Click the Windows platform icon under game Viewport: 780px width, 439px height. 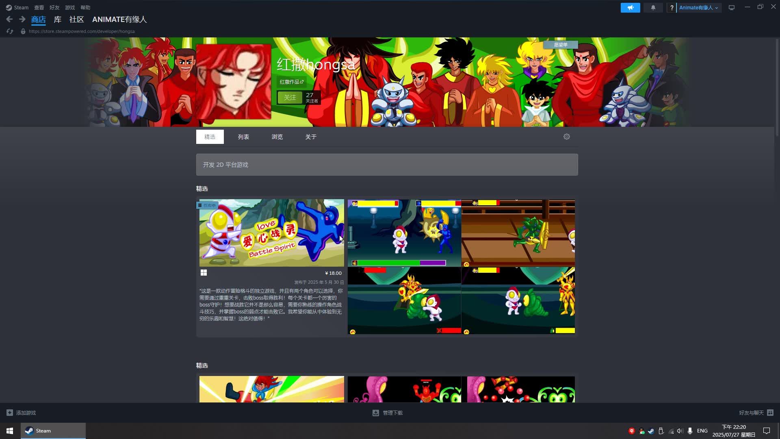tap(204, 273)
